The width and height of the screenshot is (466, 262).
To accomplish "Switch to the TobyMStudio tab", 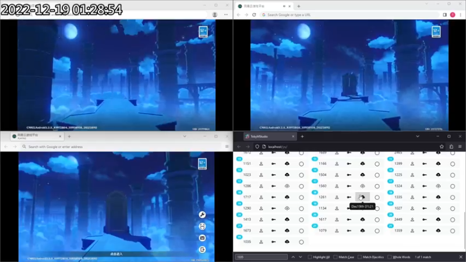I will point(270,136).
